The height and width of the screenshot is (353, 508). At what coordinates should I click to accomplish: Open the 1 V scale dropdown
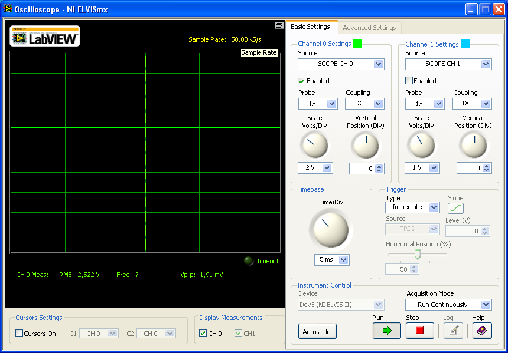pos(422,168)
